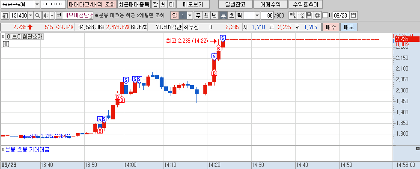This screenshot has height=169, width=420.
Task: Click the small square before 분봉 초봉 거래대금
Action: coord(3,150)
